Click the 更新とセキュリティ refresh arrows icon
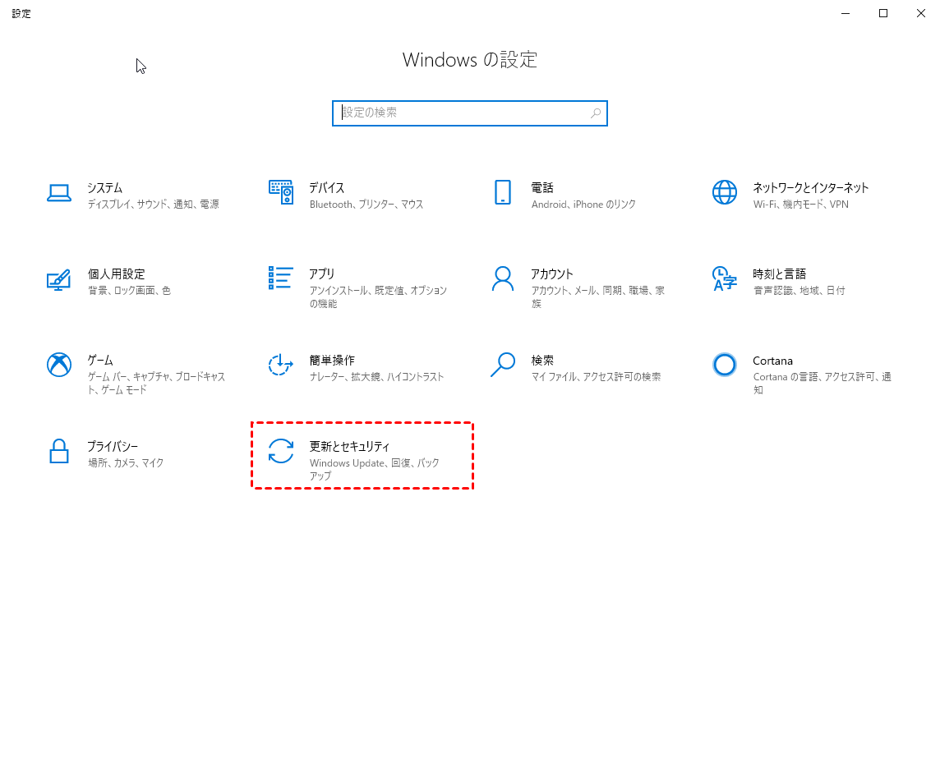This screenshot has height=768, width=940. 280,451
